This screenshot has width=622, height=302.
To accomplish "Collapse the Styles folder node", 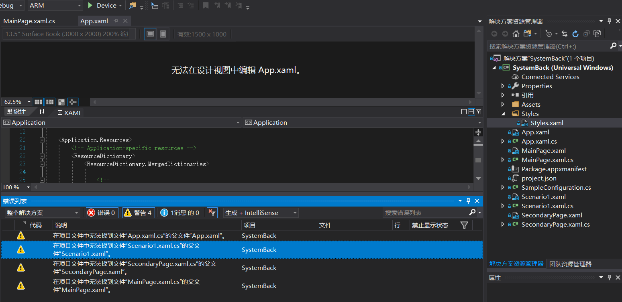I will (x=503, y=114).
